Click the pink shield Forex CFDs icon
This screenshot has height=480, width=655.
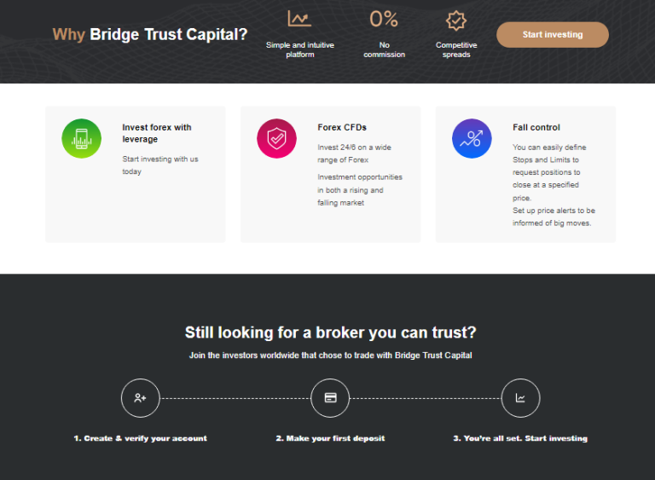(x=276, y=138)
